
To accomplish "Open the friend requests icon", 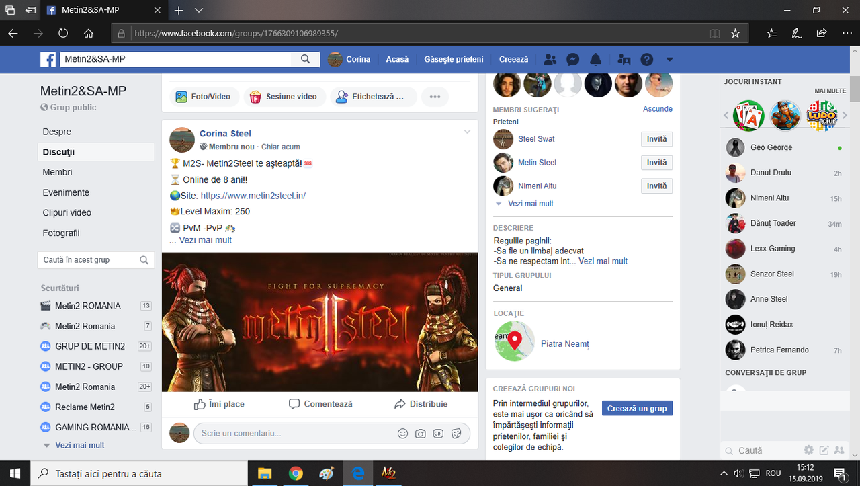I will tap(550, 59).
